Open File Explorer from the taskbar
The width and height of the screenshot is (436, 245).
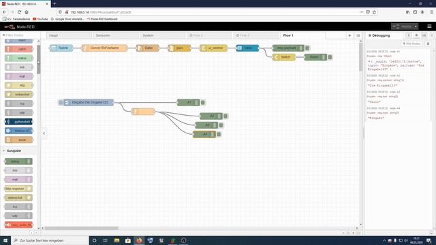click(x=116, y=240)
